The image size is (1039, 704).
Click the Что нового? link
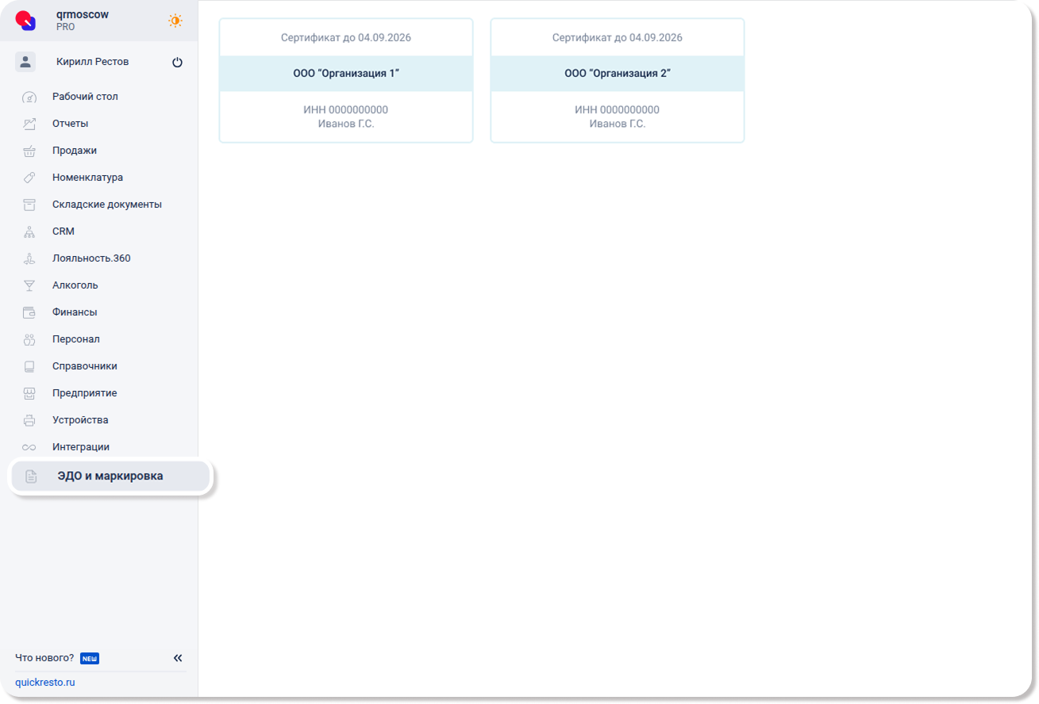pos(44,658)
